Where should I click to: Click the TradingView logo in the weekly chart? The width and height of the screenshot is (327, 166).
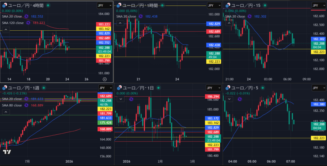[x=7, y=152]
